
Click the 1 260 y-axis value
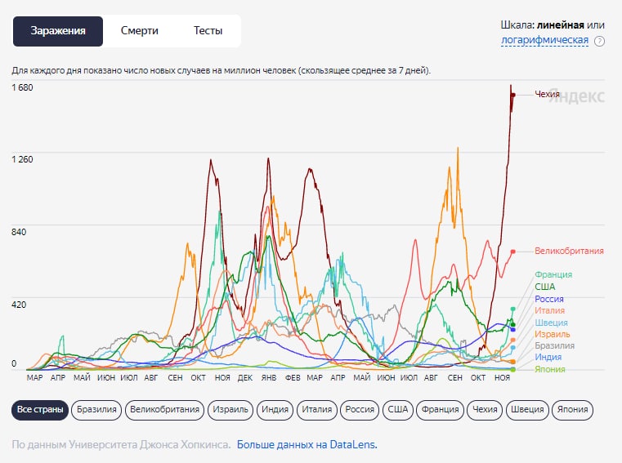click(22, 159)
